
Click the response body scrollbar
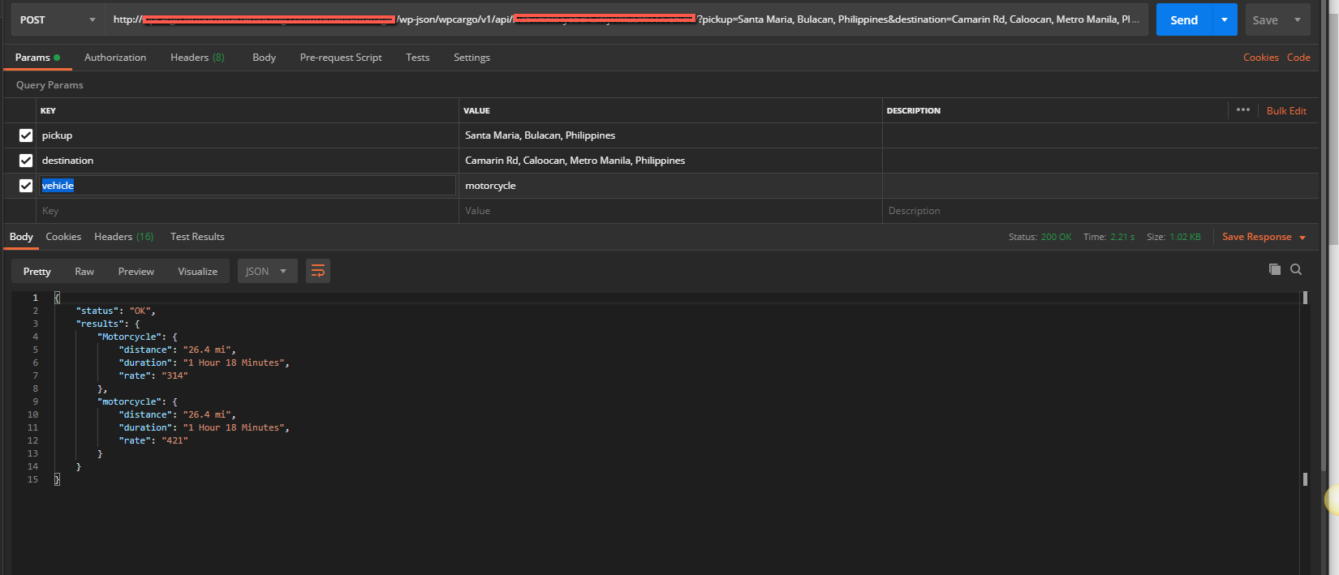(x=1305, y=389)
